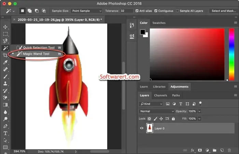
Task: Expand the Fill slider arrow
Action: point(199,119)
